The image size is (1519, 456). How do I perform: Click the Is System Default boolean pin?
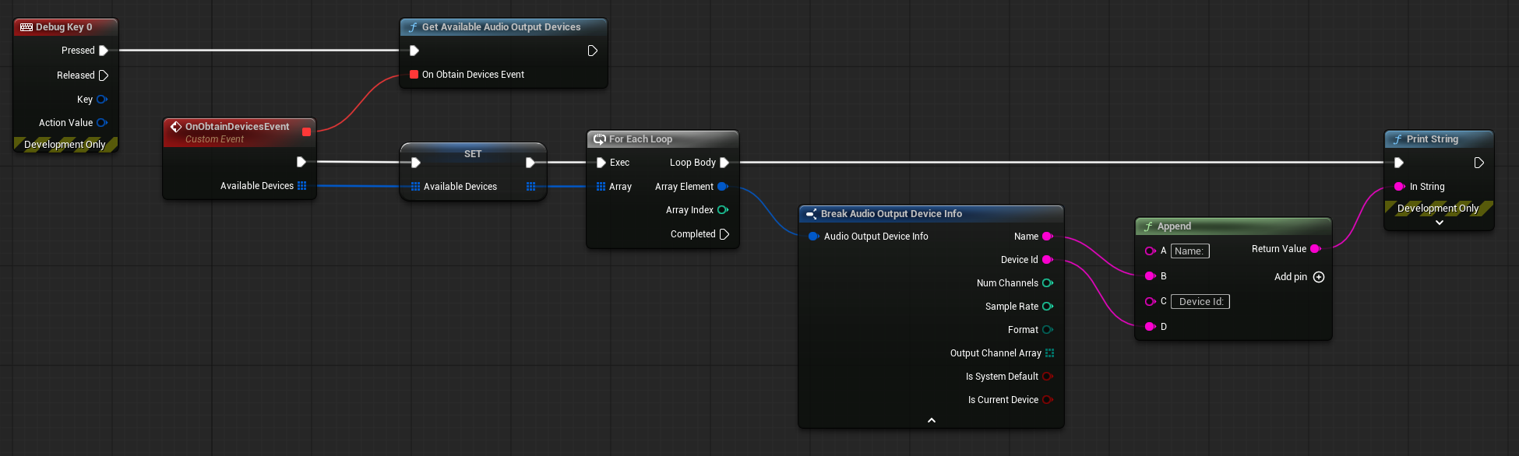click(1048, 377)
